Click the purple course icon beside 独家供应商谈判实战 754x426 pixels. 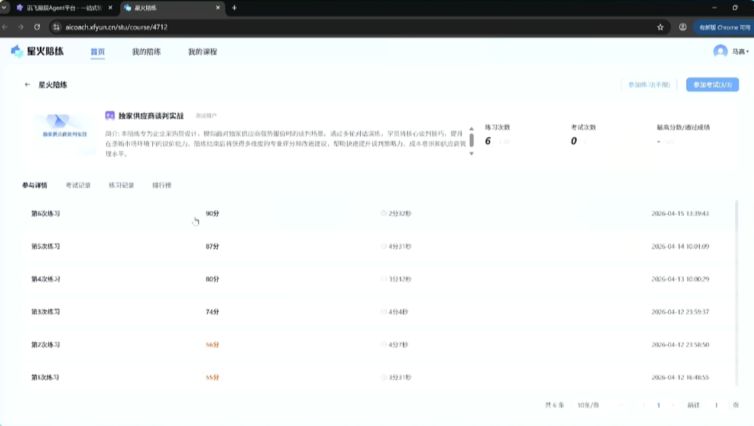(110, 115)
